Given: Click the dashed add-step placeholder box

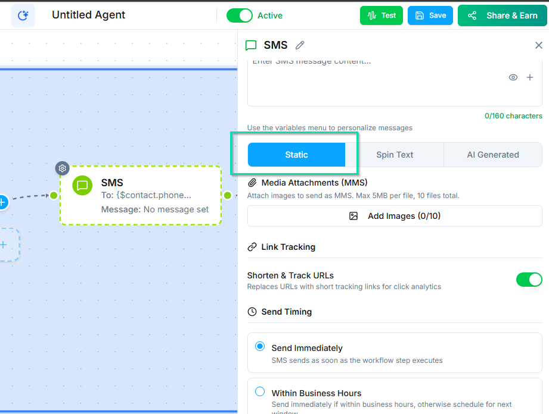Looking at the screenshot, I should (x=6, y=244).
